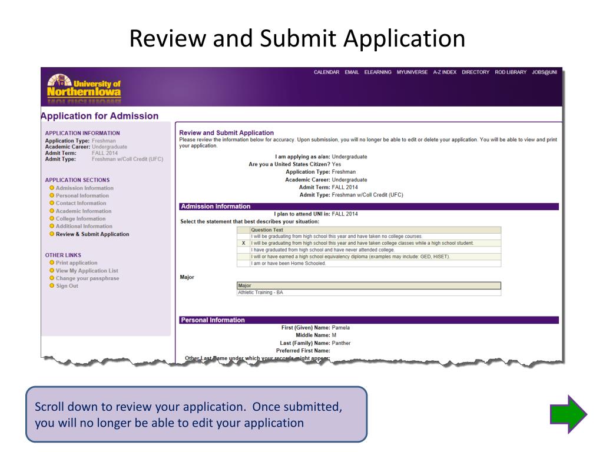603x452 pixels.
Task: Open the Personal Information sidebar section
Action: [82, 195]
